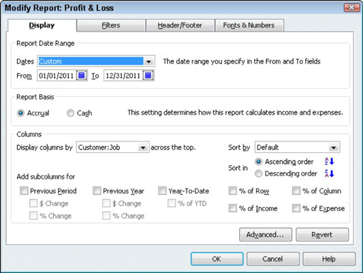Click the From date input field

(x=57, y=76)
